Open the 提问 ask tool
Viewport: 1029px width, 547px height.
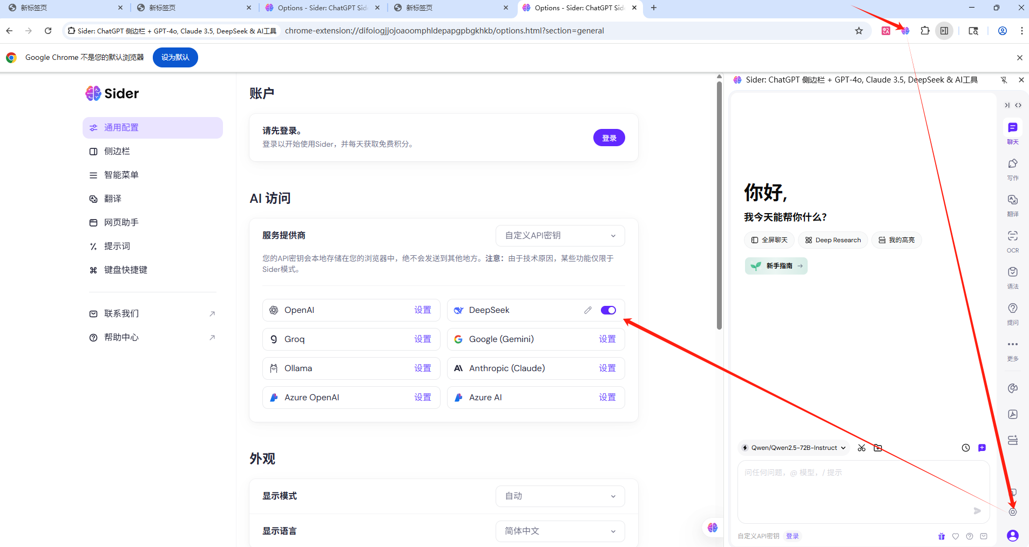point(1012,313)
